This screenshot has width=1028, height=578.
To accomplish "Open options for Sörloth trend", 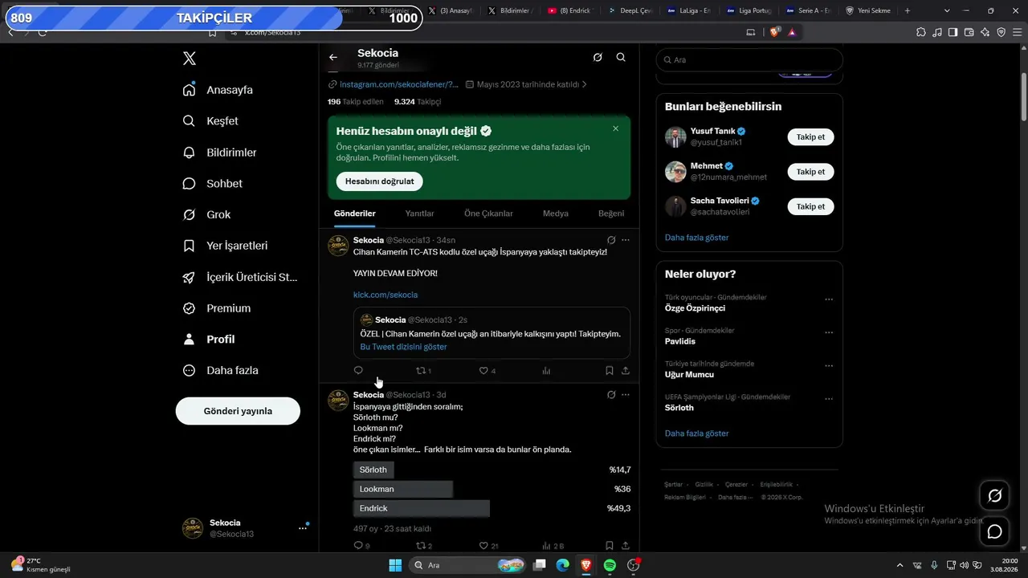I will [829, 399].
